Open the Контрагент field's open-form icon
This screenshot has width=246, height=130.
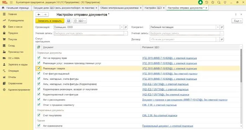point(222,27)
